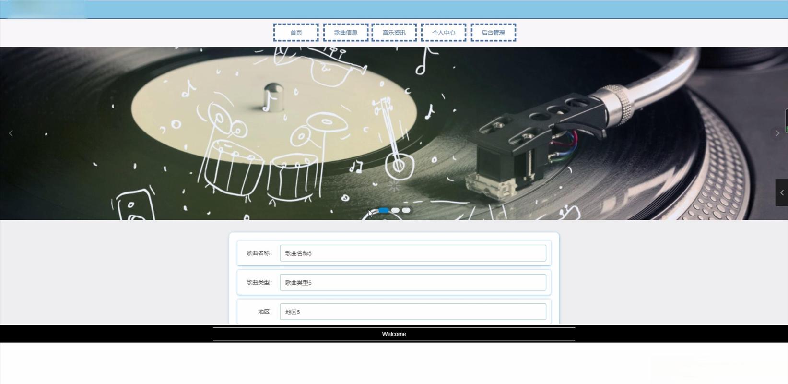Advance to next carousel slide
788x384 pixels.
coord(777,133)
